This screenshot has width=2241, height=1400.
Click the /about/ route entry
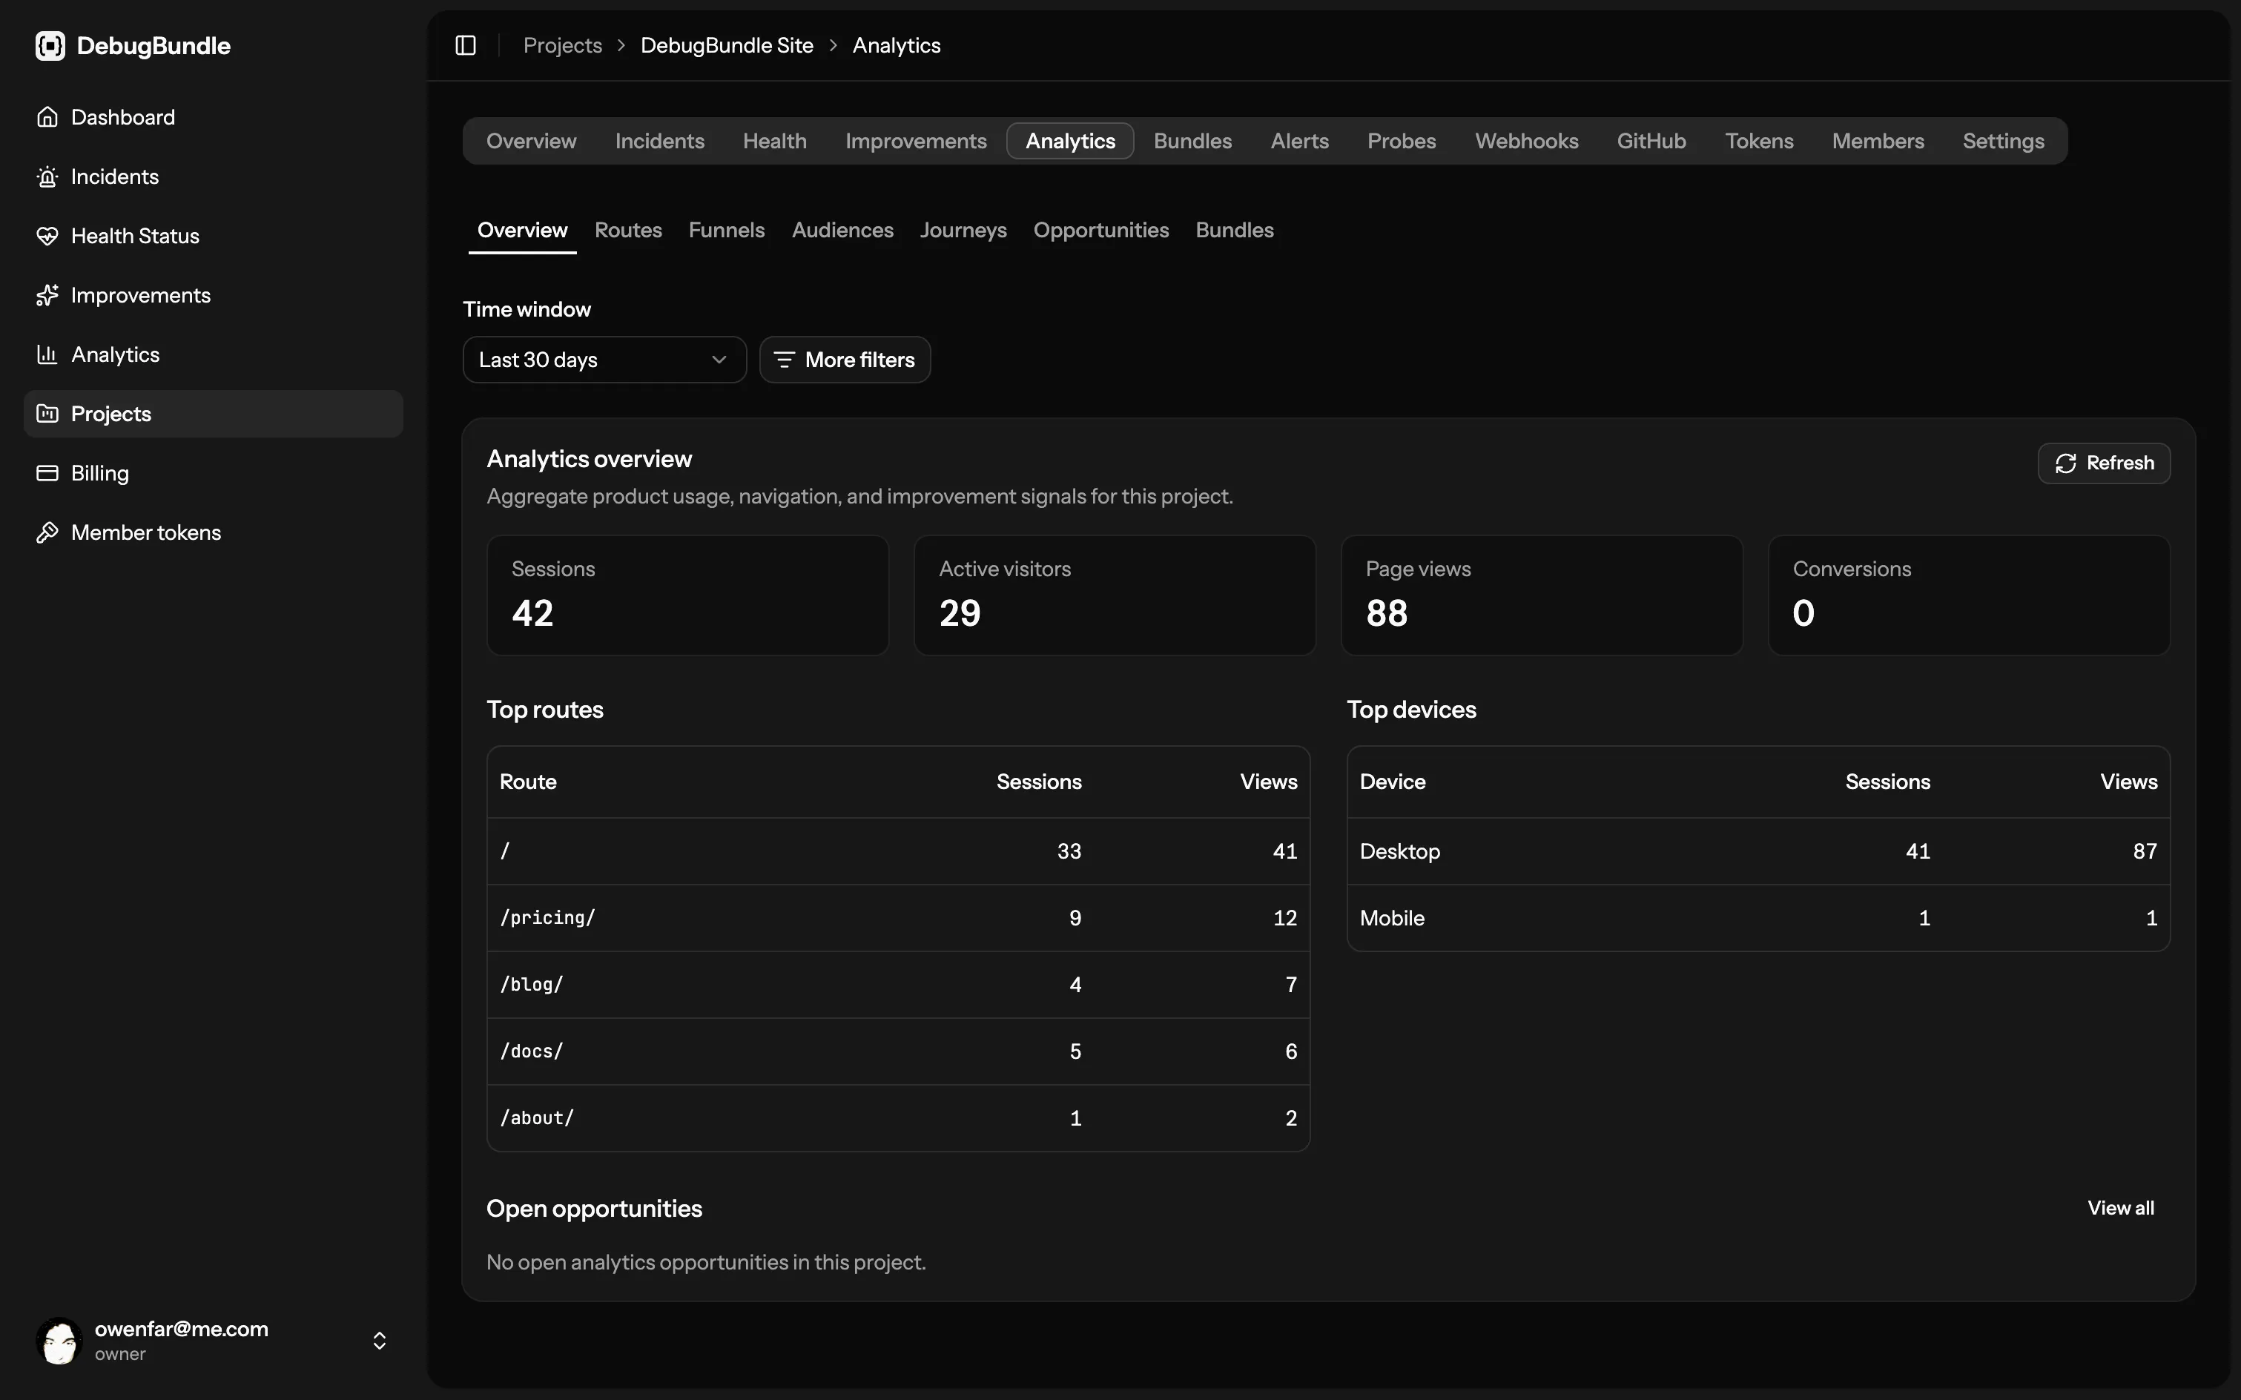(x=898, y=1117)
